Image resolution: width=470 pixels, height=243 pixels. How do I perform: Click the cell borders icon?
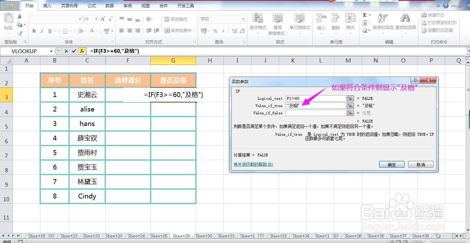pos(65,31)
